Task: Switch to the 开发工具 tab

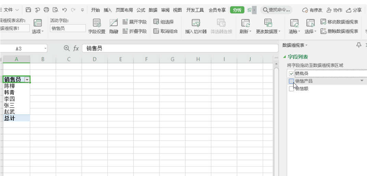Action: pos(195,10)
